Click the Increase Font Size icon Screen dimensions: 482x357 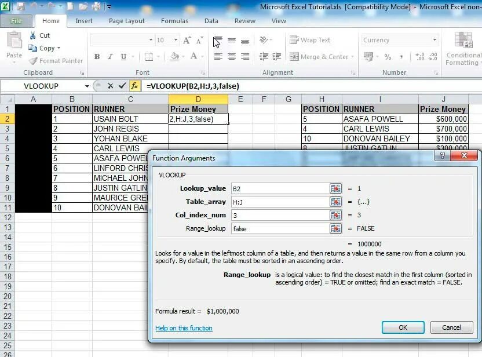point(187,41)
